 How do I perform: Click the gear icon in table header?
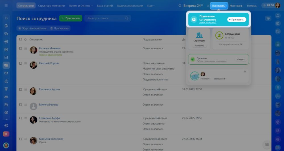tap(25, 39)
